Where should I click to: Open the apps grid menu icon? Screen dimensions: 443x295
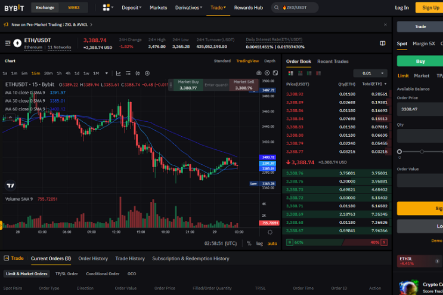[x=106, y=8]
